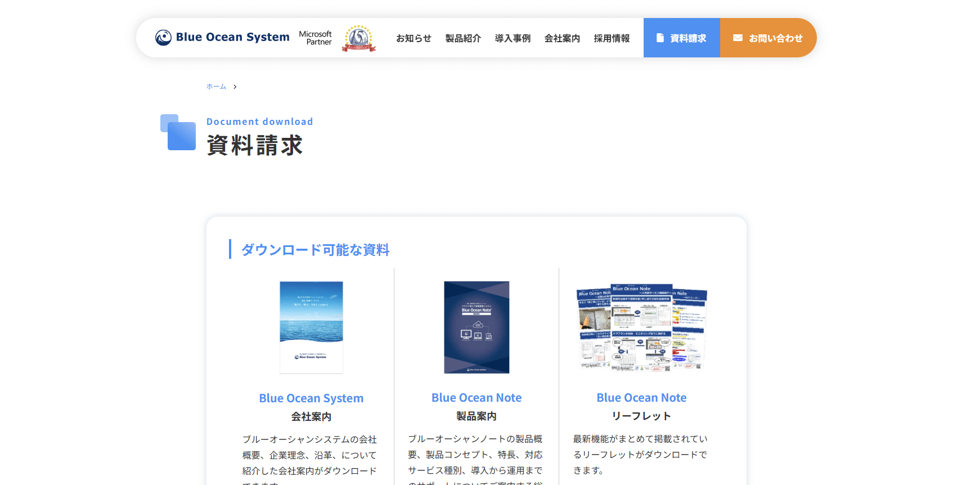Open the 製品紹介 menu item
Screen dimensions: 957x485
[463, 38]
